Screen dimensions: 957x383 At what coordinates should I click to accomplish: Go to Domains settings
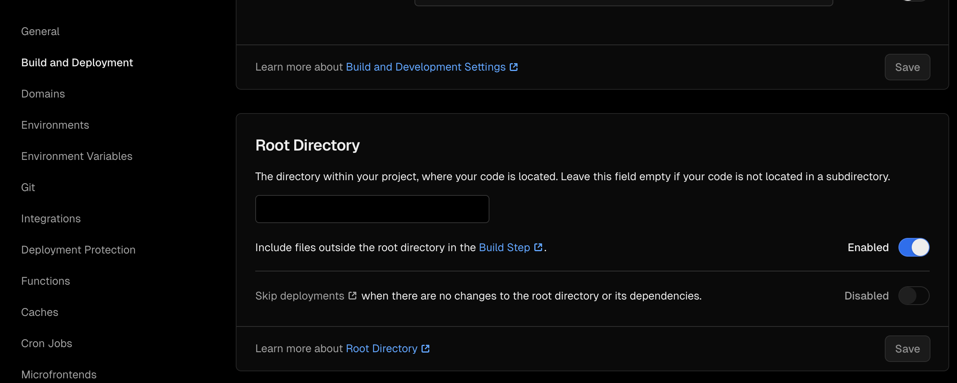(x=43, y=94)
